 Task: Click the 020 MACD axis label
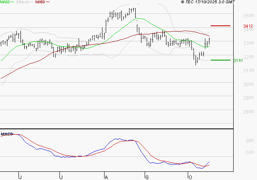pos(250,152)
